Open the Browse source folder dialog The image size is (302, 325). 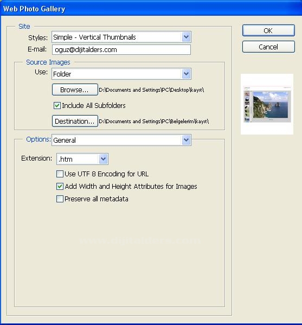pos(75,90)
